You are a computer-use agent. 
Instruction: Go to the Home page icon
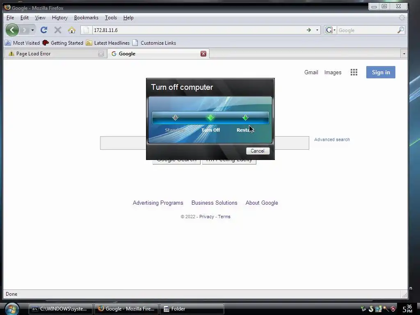(x=71, y=30)
